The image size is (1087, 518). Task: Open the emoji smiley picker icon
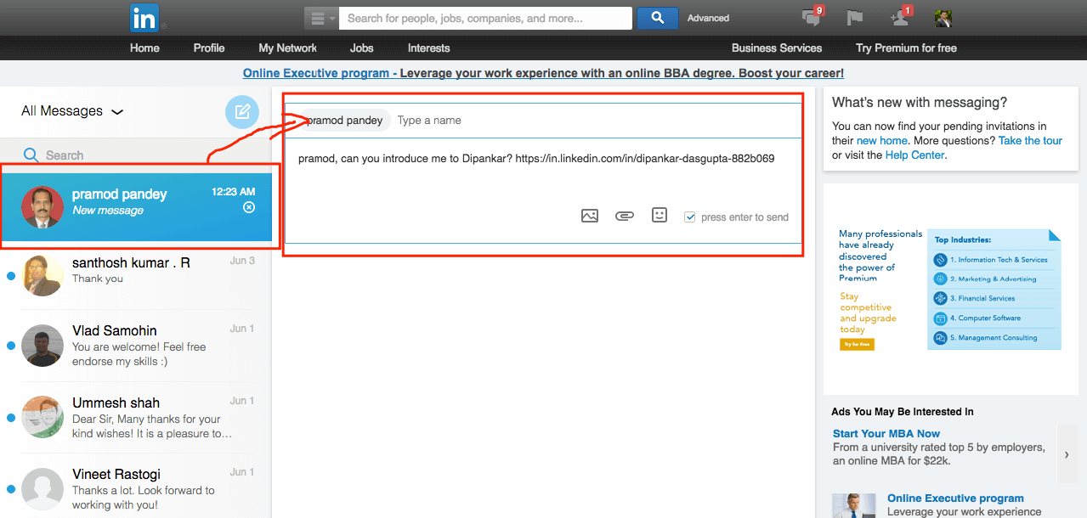(660, 215)
